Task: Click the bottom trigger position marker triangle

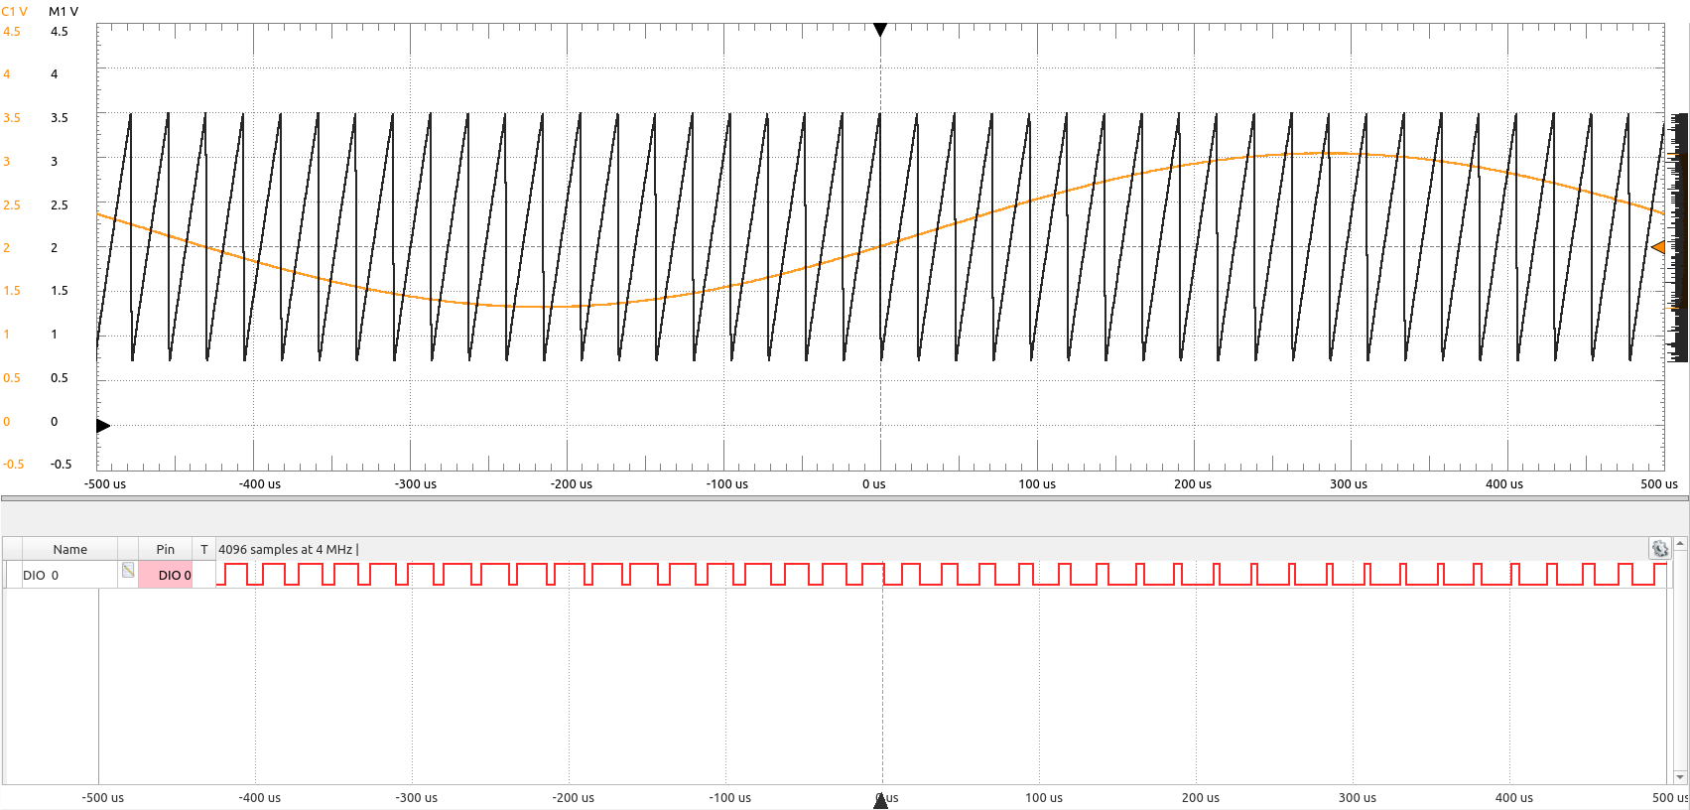Action: coord(880,801)
